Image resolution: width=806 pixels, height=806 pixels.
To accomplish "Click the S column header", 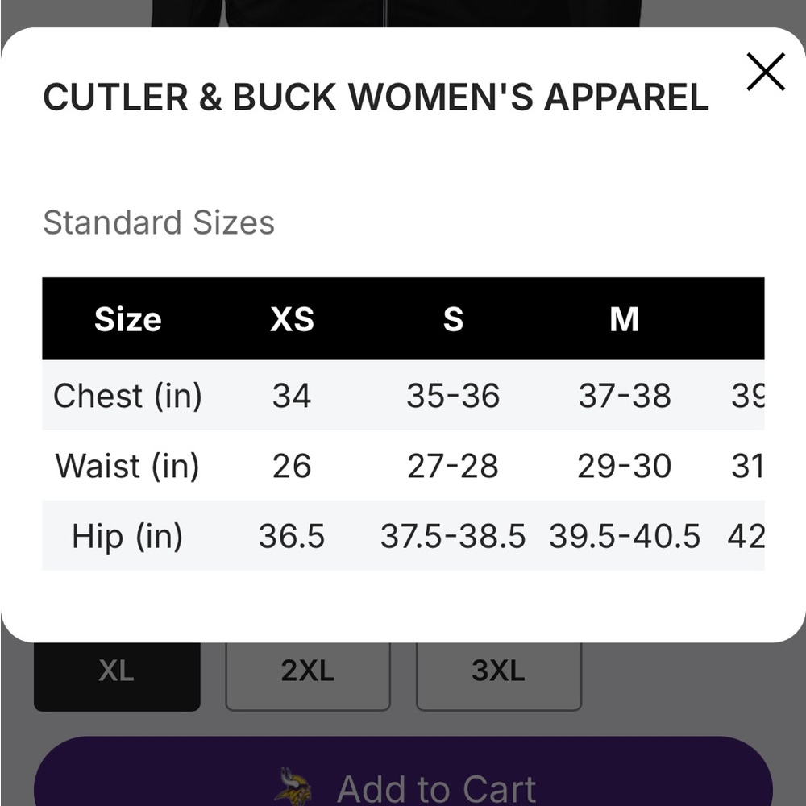I will [x=454, y=319].
